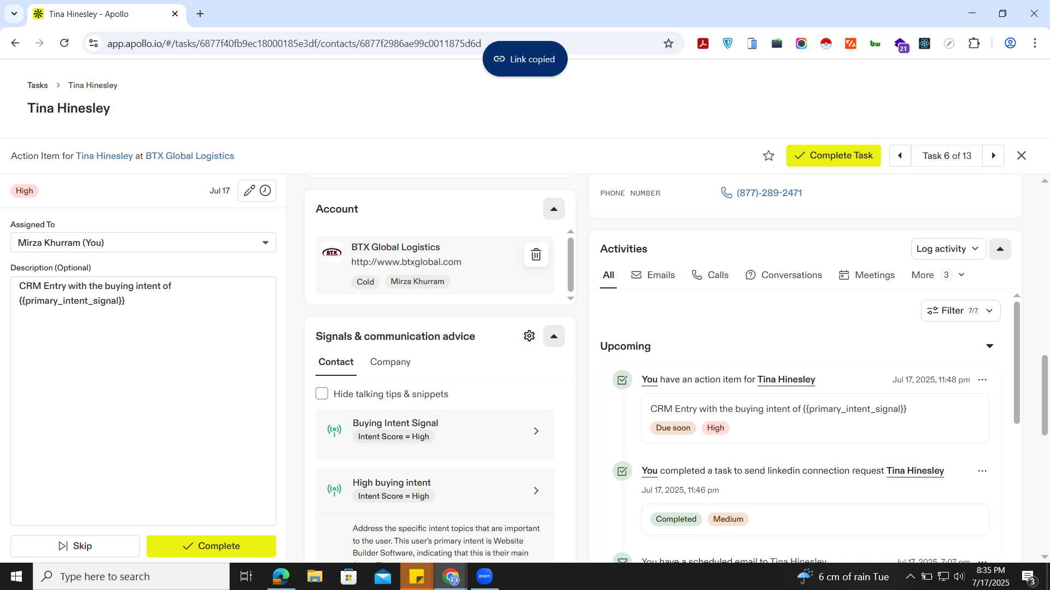The width and height of the screenshot is (1050, 590).
Task: Open Assigned To dropdown
Action: 143,243
